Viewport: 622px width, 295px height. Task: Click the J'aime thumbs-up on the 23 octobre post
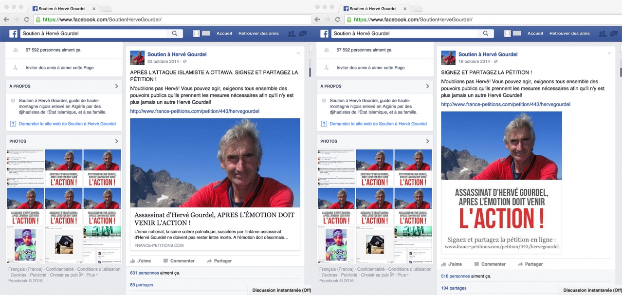coord(132,261)
